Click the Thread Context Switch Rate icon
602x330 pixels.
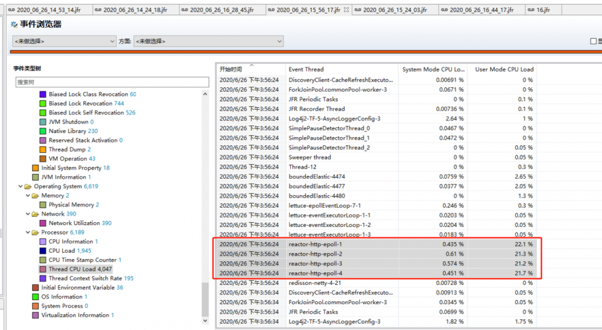(x=43, y=279)
